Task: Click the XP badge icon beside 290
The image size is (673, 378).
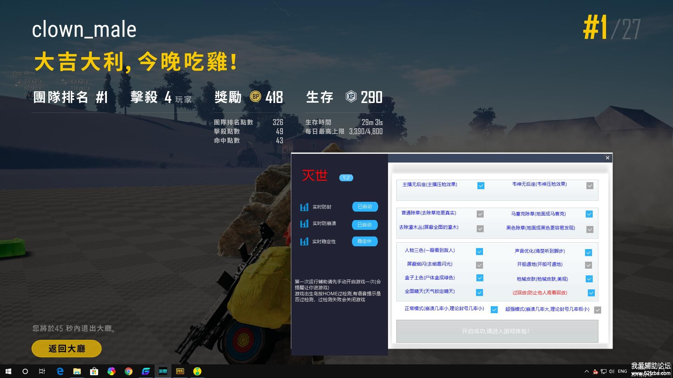Action: [x=351, y=96]
